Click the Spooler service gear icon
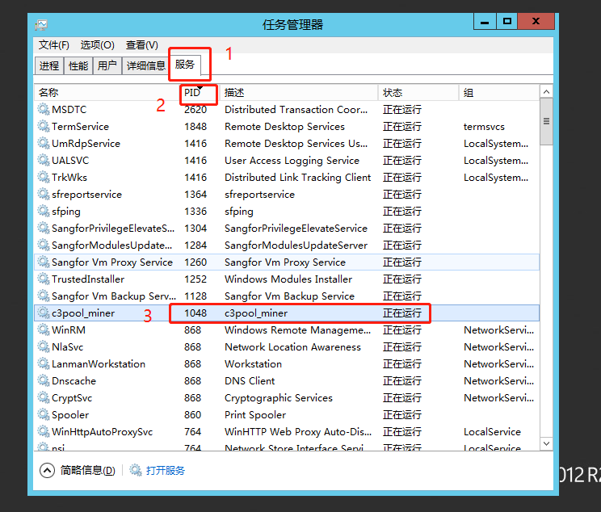 point(44,414)
